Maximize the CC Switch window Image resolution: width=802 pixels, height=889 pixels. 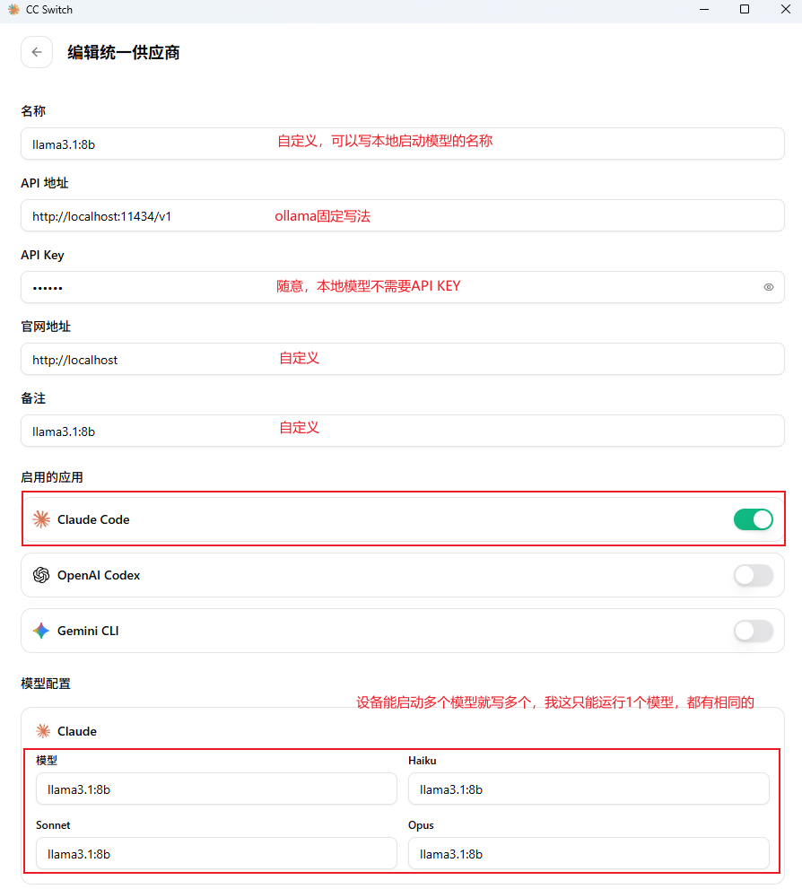(745, 10)
